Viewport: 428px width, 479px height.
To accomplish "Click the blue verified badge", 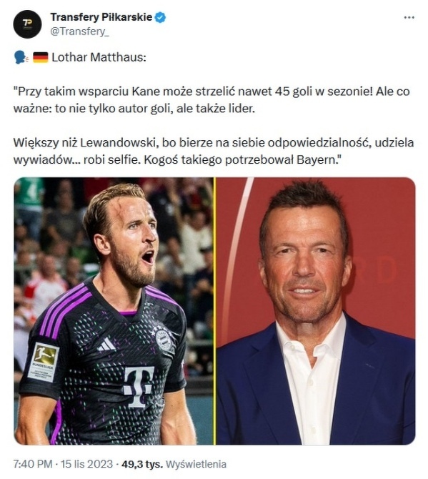I will [160, 17].
